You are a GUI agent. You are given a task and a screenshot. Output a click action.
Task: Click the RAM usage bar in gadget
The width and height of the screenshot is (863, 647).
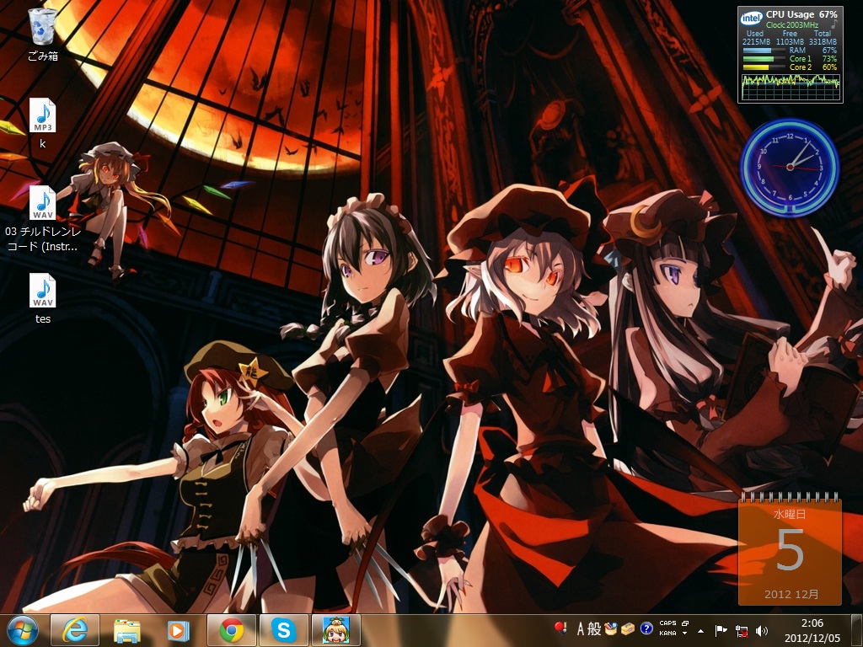pos(764,50)
